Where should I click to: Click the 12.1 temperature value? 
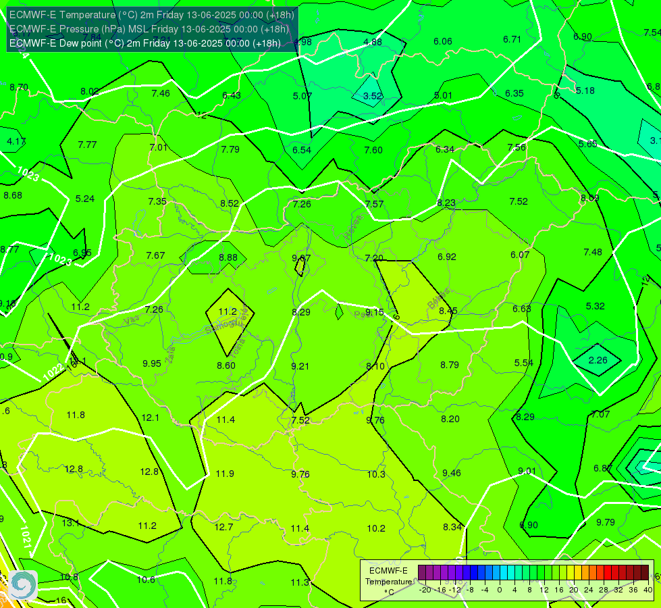click(x=150, y=417)
